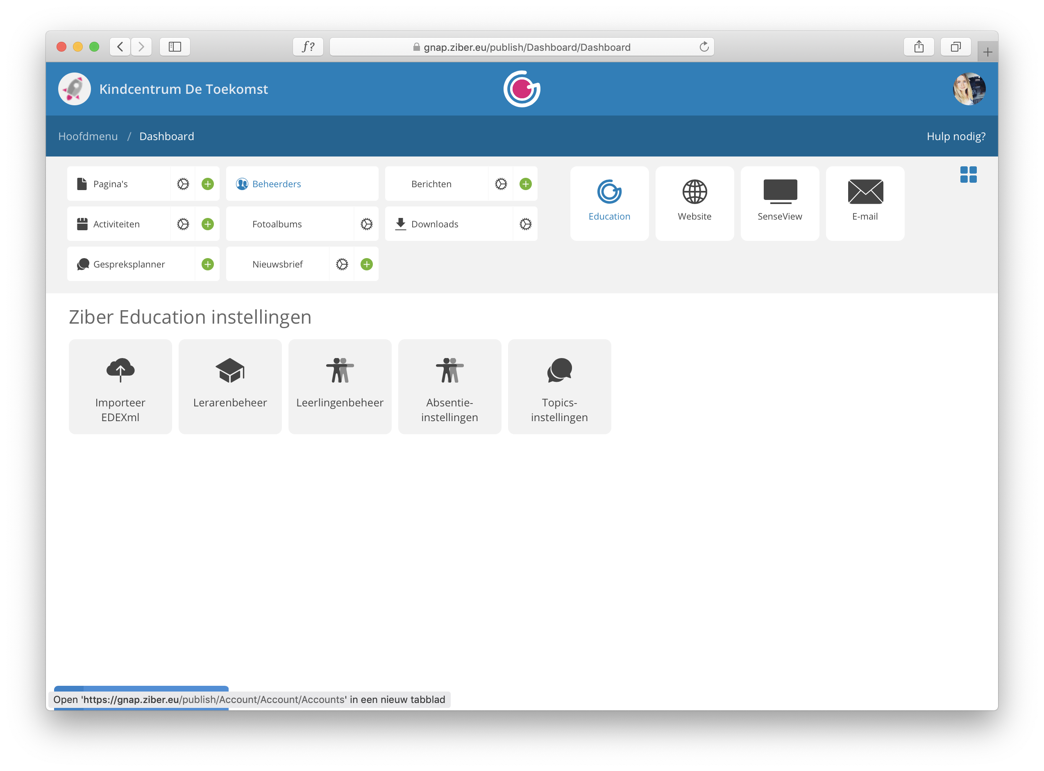Image resolution: width=1044 pixels, height=771 pixels.
Task: Open Lerarenbeheer tile
Action: pos(230,387)
